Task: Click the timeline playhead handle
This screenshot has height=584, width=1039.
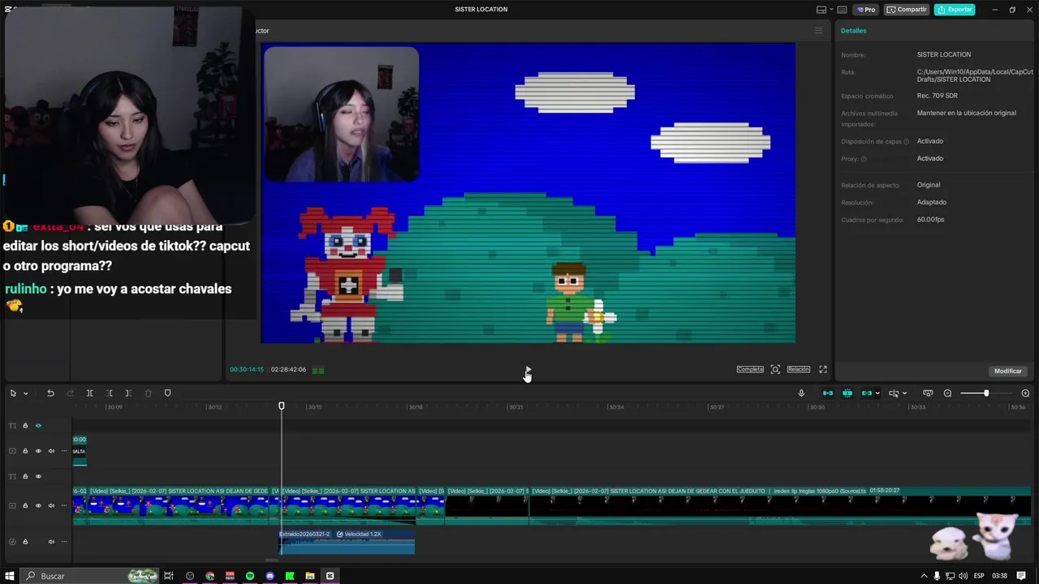Action: pos(282,406)
